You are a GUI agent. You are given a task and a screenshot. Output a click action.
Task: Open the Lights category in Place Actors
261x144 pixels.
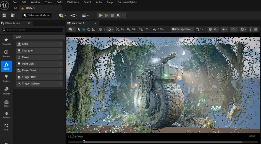point(6,79)
